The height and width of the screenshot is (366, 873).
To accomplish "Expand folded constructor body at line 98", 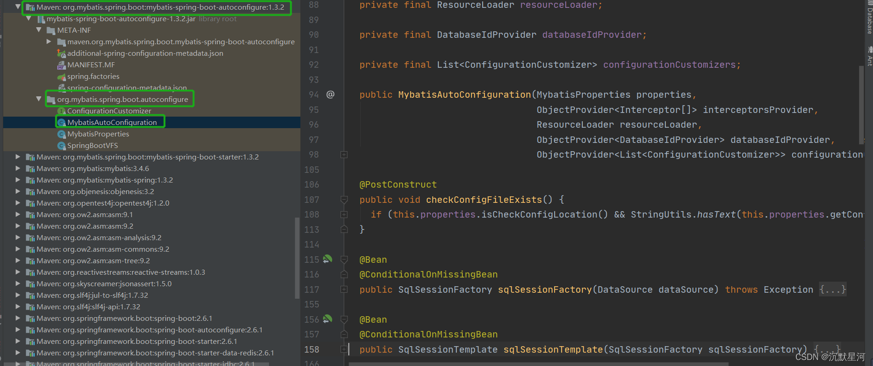I will tap(344, 155).
